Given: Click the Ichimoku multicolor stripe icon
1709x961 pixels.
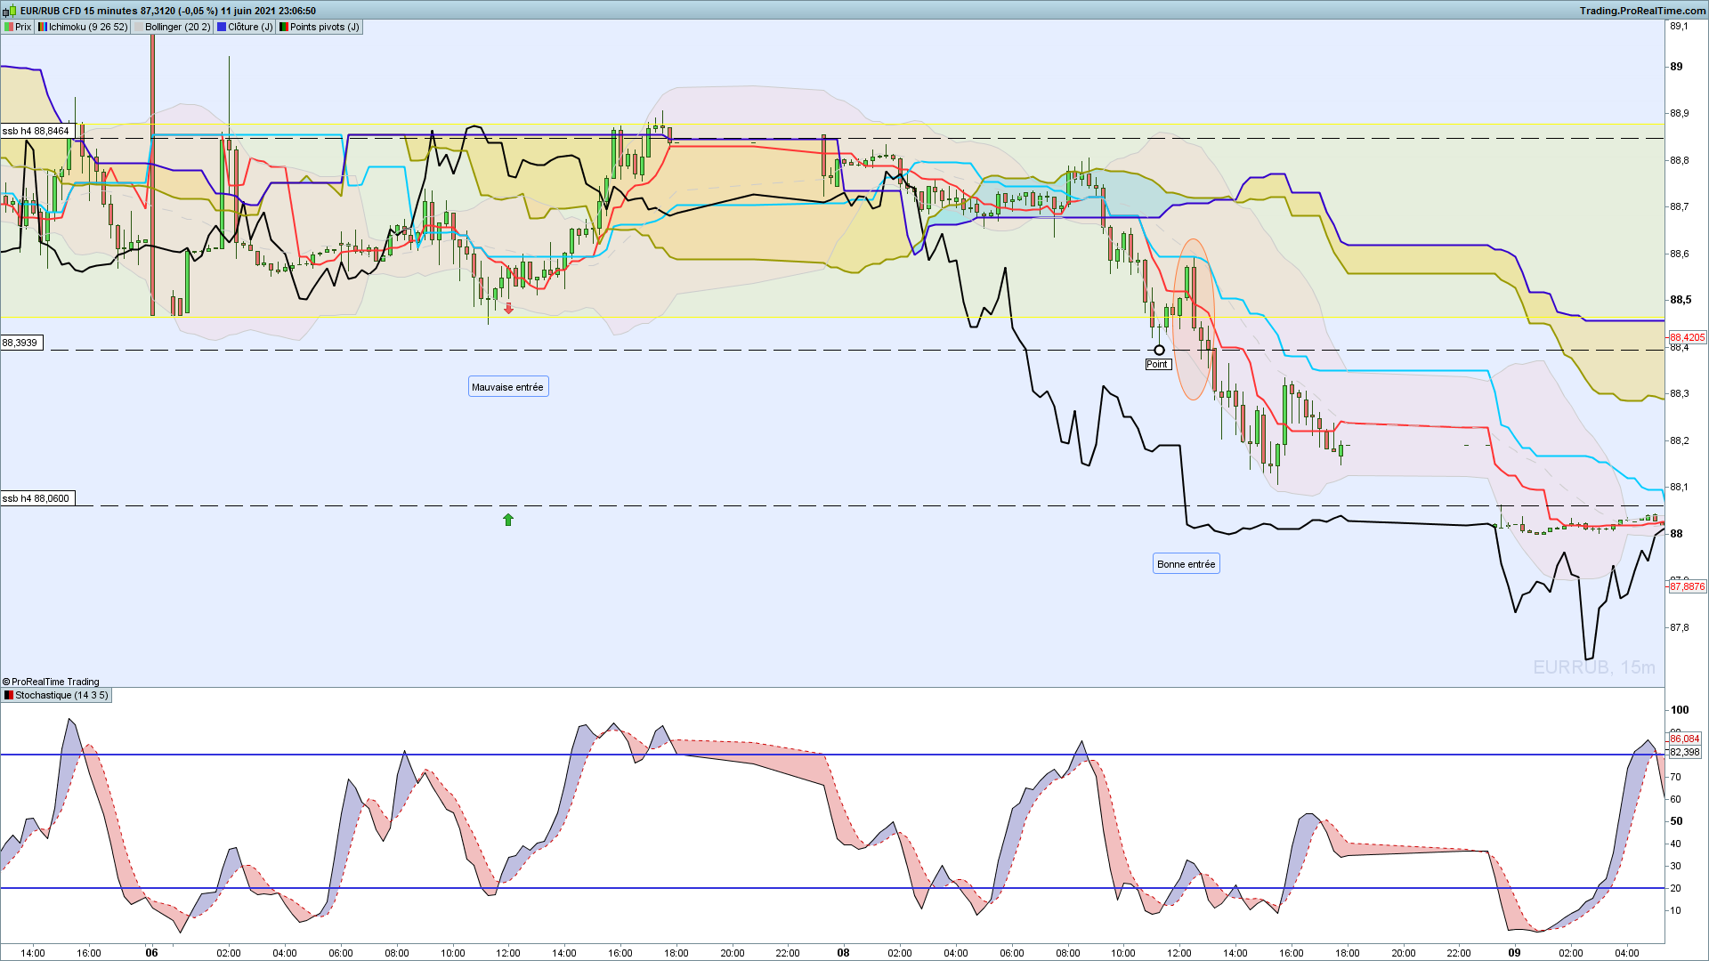Looking at the screenshot, I should point(43,27).
